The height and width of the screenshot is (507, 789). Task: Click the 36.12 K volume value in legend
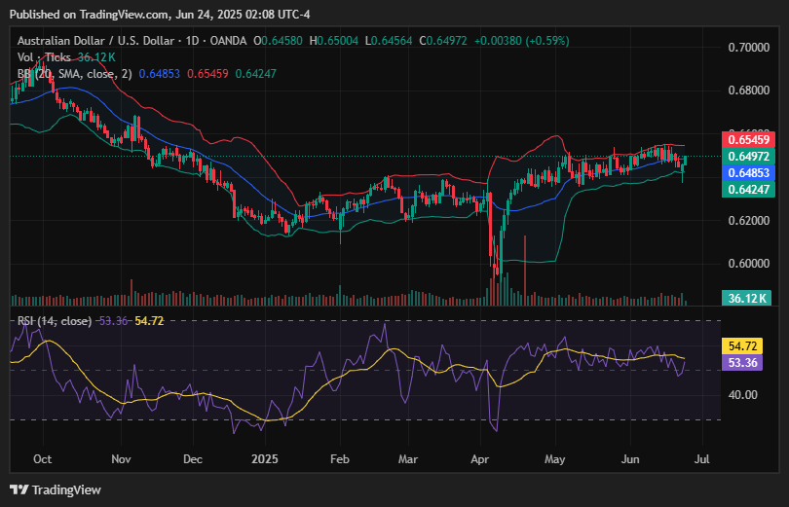pos(96,57)
